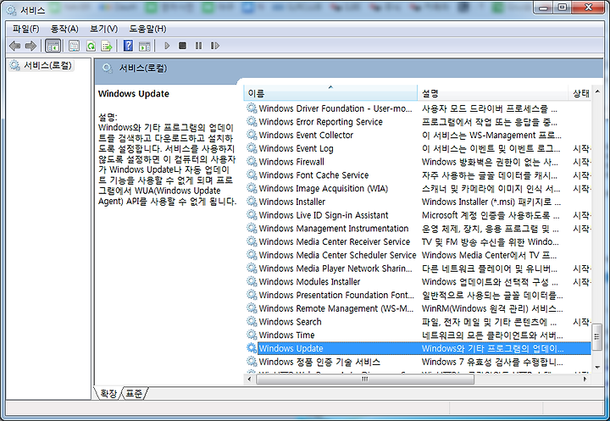Sort the list by the 이름 column header

pos(330,93)
